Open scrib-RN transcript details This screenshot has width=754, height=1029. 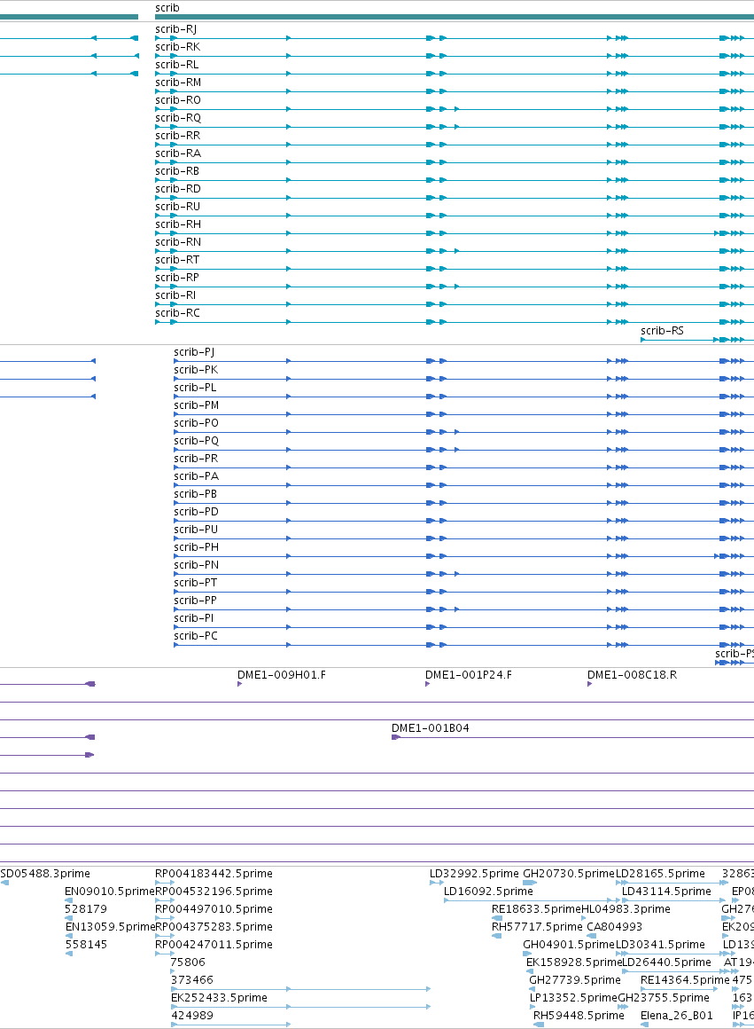tap(178, 241)
